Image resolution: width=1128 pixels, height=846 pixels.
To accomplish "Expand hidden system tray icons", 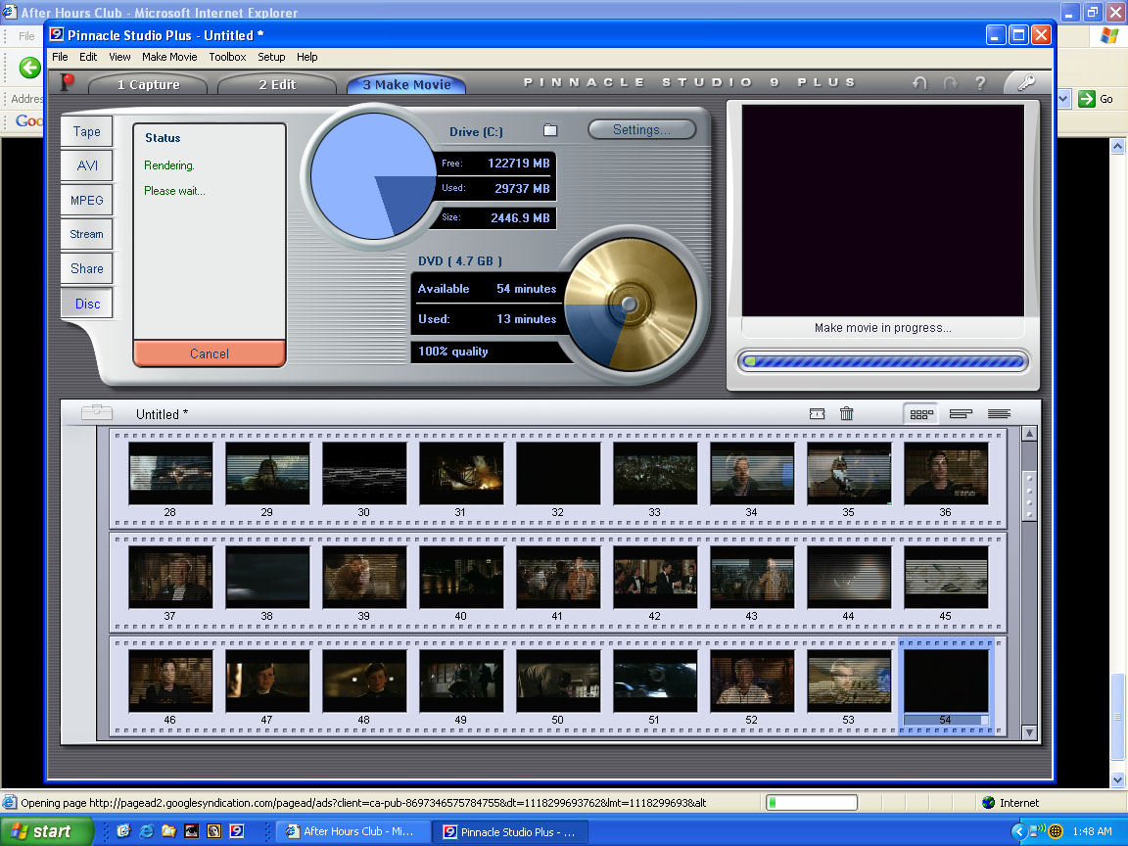I will point(1018,831).
